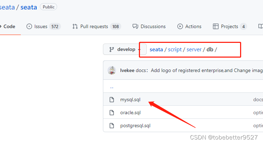Click the git branch icon beside develop

click(111, 50)
